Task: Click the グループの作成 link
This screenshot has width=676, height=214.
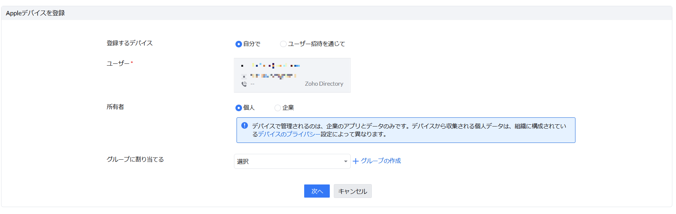Action: [x=381, y=161]
